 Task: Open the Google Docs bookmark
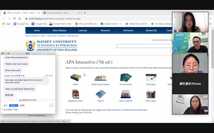(x=21, y=24)
